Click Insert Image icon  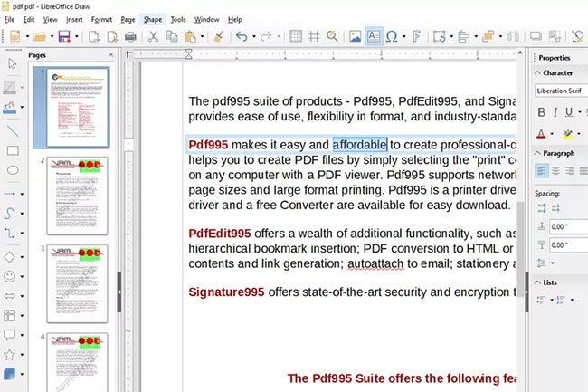click(x=355, y=36)
